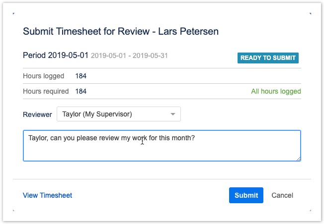This screenshot has height=224, width=324.
Task: Click the Reviewer field label
Action: point(37,114)
